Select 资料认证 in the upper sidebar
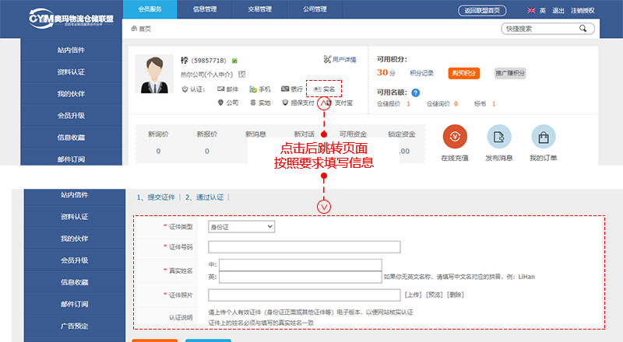 (x=71, y=72)
